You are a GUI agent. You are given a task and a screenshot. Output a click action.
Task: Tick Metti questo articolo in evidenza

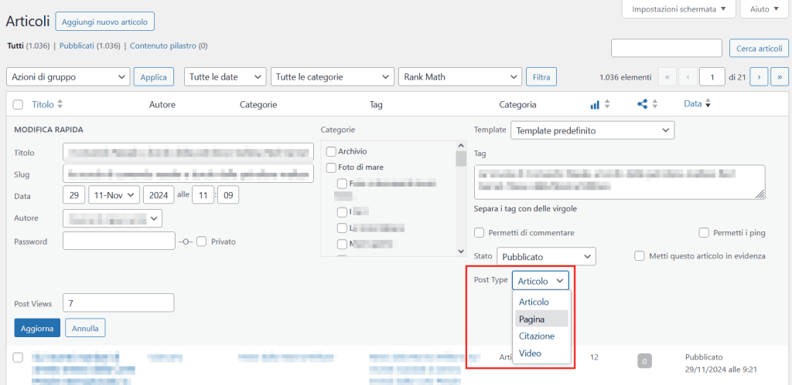click(x=640, y=256)
